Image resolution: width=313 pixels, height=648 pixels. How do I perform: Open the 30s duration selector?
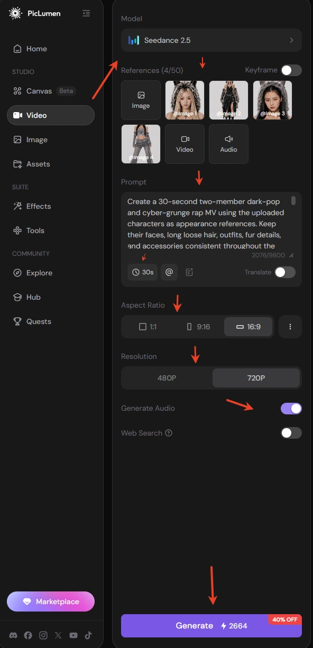point(143,272)
